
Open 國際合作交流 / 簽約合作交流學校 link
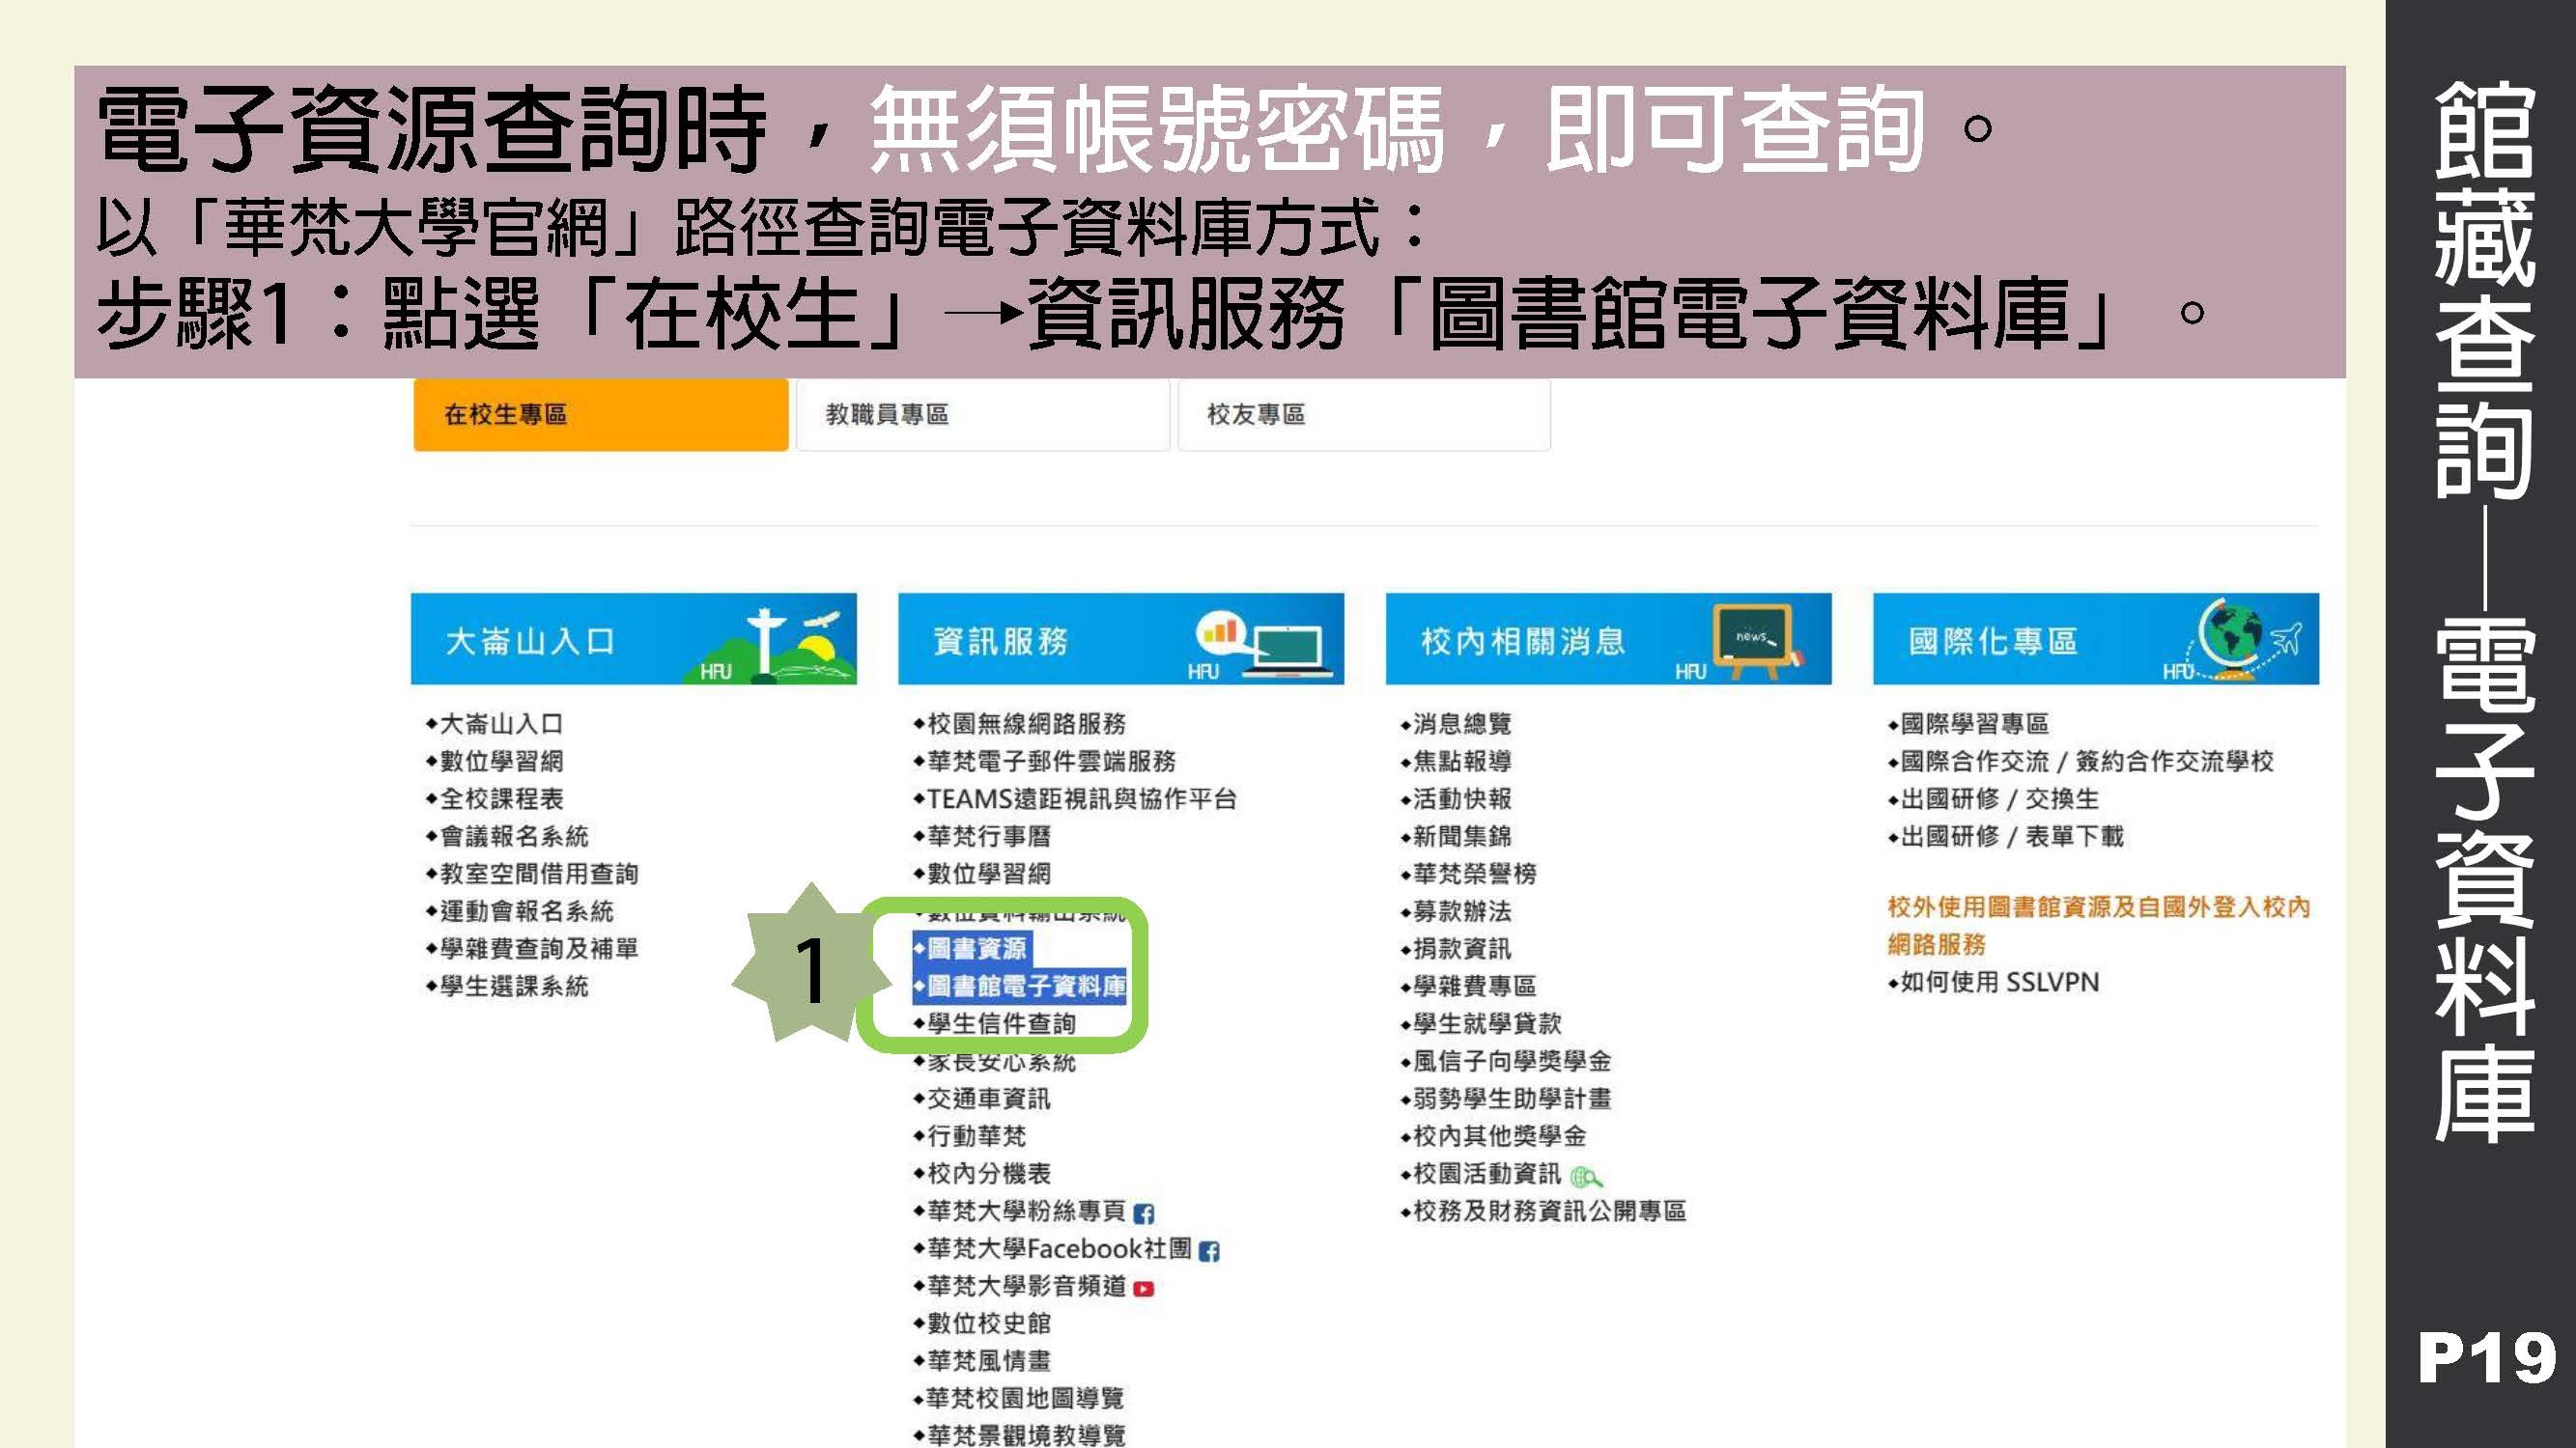(x=2087, y=762)
